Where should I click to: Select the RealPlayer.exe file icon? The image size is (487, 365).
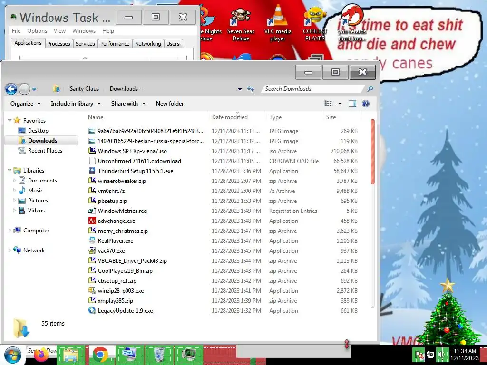pos(92,240)
